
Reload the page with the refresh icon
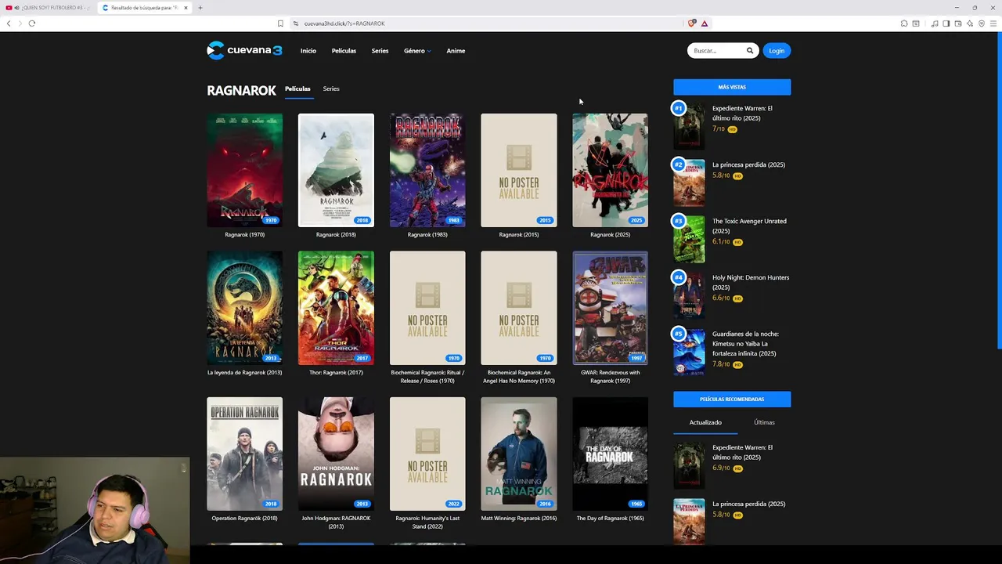32,23
